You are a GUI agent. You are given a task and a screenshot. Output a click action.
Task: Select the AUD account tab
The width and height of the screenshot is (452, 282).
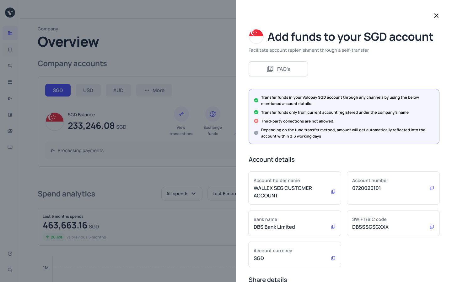[x=118, y=90]
